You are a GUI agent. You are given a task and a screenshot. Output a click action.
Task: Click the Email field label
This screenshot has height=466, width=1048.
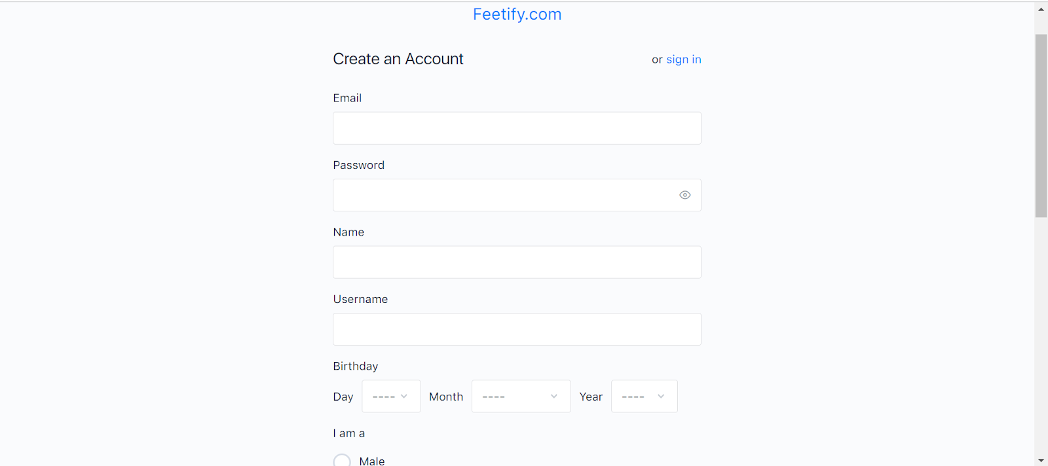[x=347, y=98]
